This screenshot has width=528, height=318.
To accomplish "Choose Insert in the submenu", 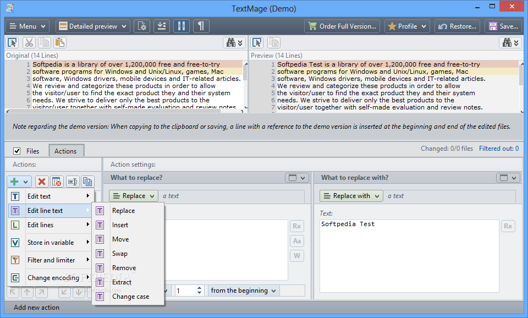I will point(128,224).
